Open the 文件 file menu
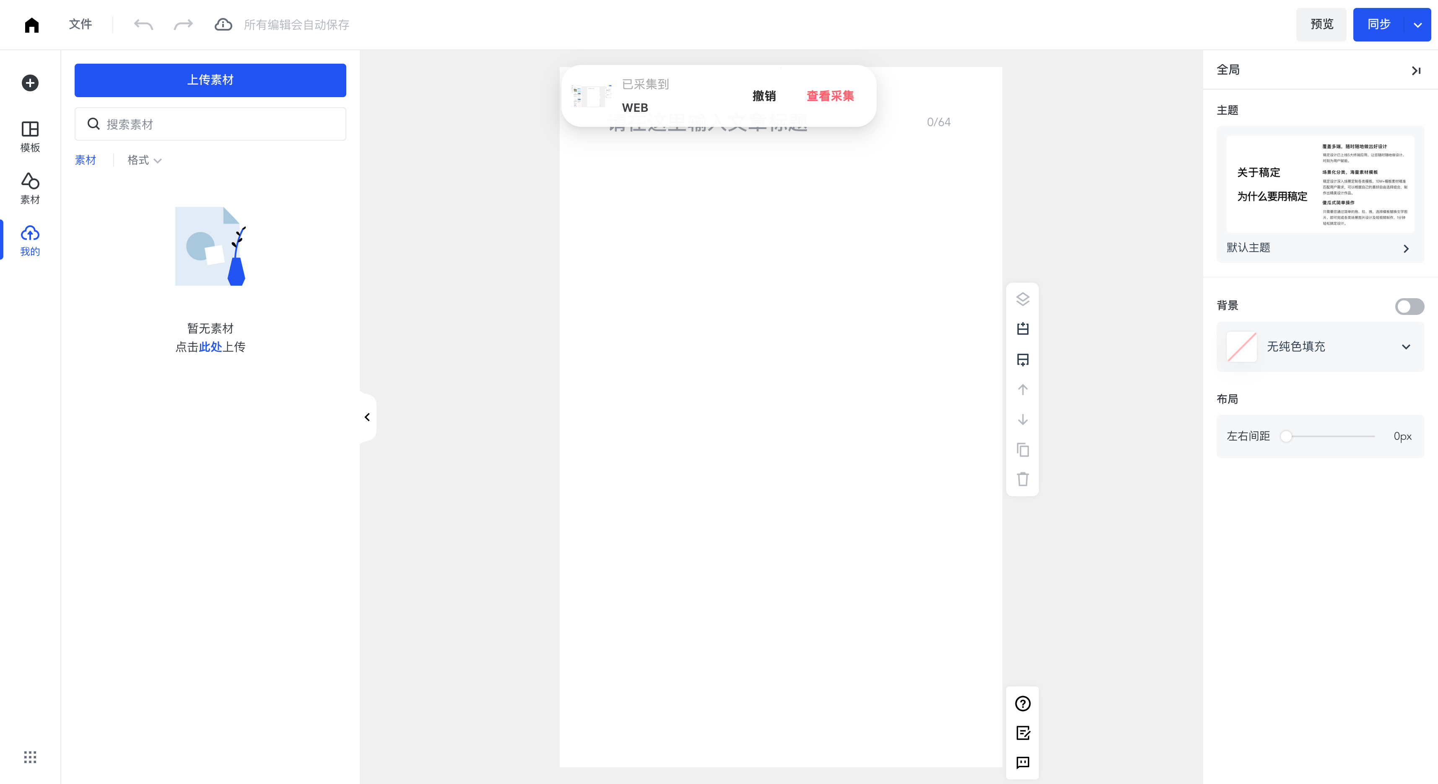This screenshot has width=1438, height=784. pos(80,25)
